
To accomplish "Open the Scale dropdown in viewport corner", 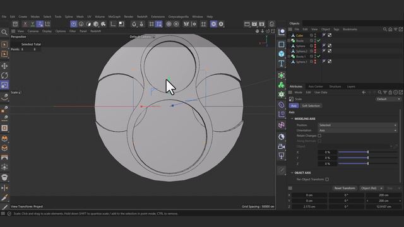I will 16,93.
